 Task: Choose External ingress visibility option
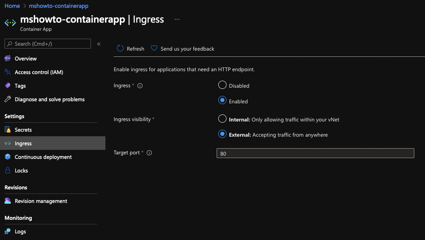coord(222,134)
